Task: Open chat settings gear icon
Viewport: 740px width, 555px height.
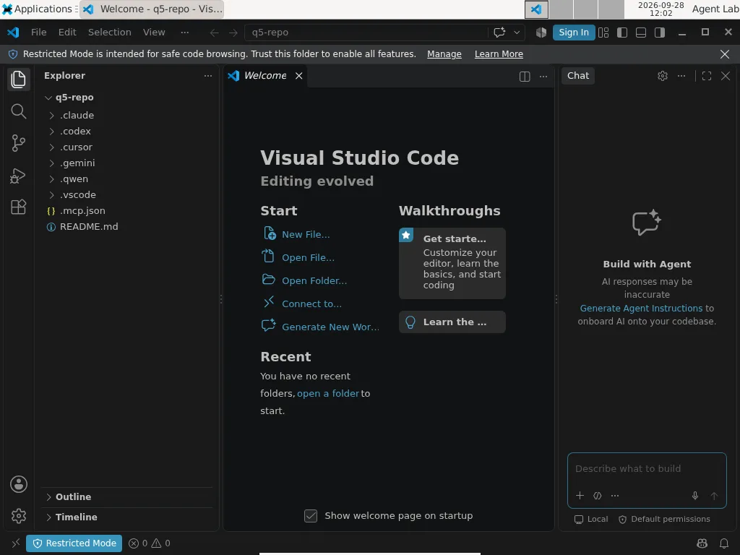Action: click(x=663, y=76)
